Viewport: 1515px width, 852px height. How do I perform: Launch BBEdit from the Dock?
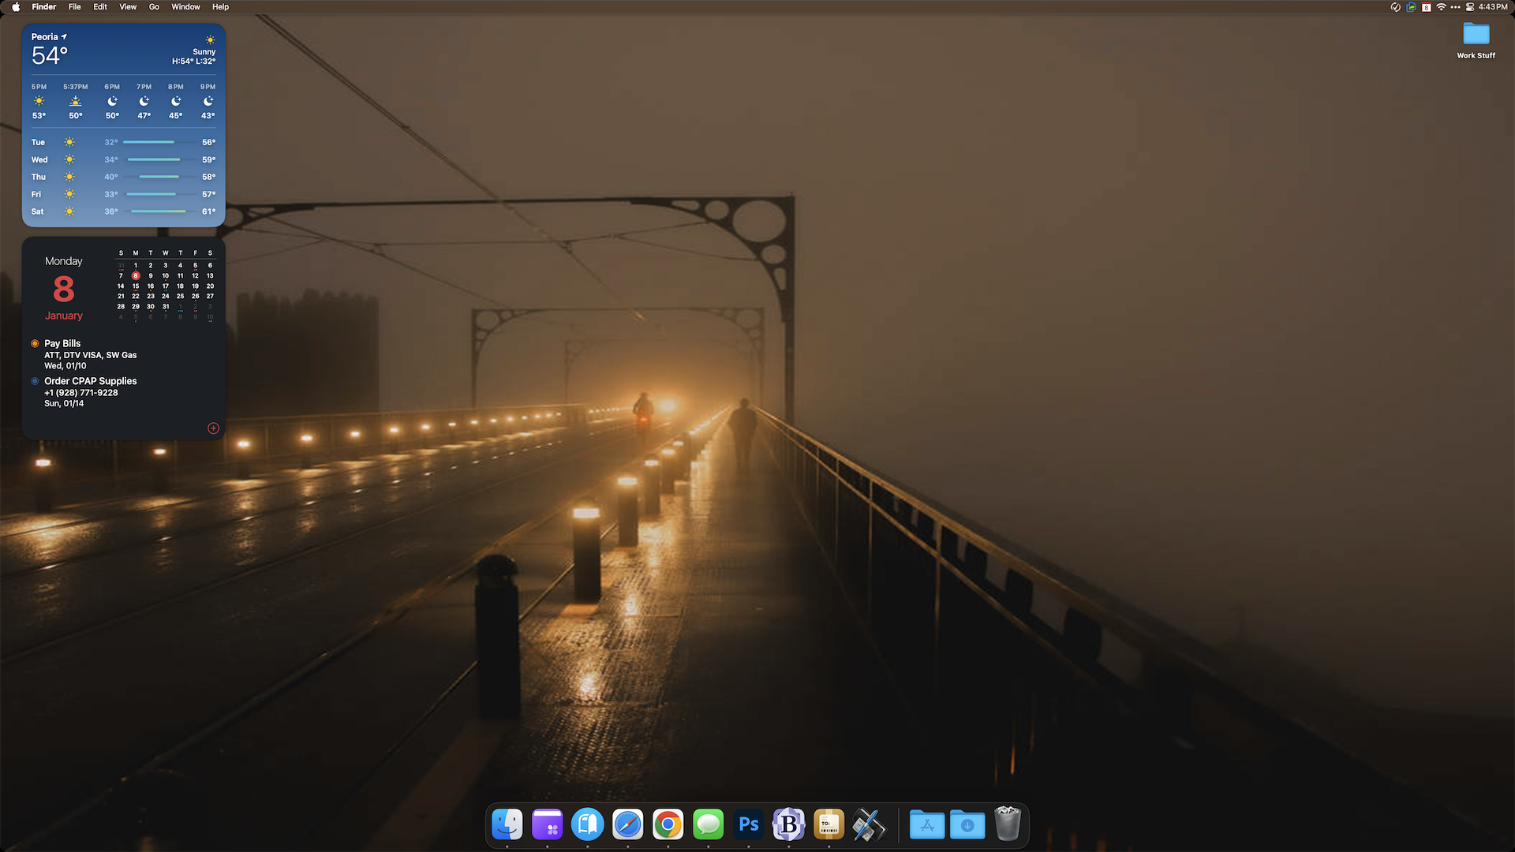click(x=788, y=825)
